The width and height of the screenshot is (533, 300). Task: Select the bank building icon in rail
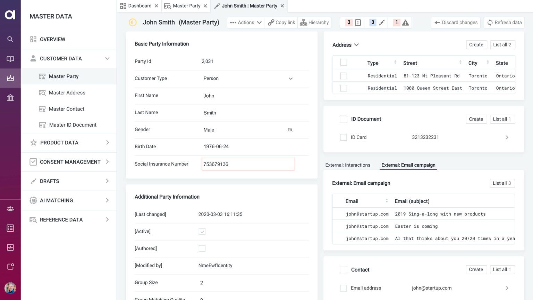10,98
